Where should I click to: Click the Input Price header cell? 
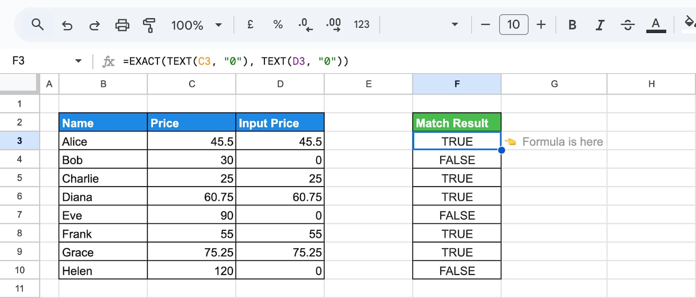pyautogui.click(x=280, y=123)
